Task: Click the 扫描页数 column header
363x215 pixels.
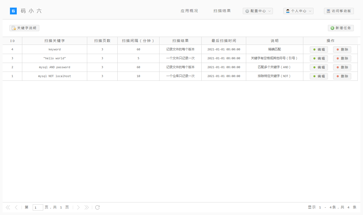Action: point(102,41)
